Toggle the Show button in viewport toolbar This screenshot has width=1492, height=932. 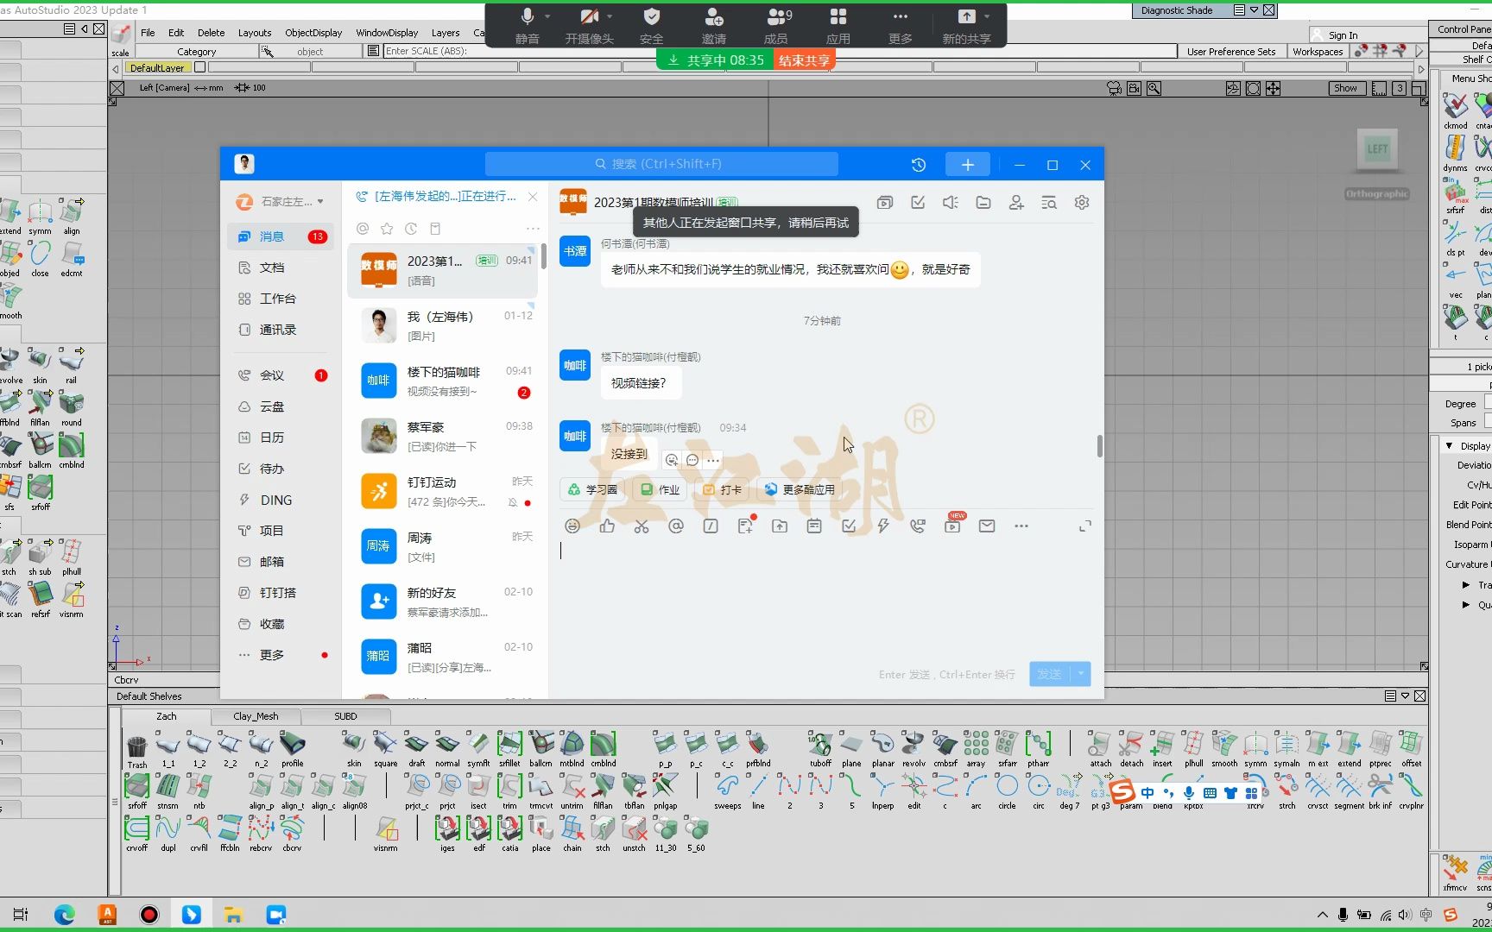(x=1345, y=88)
